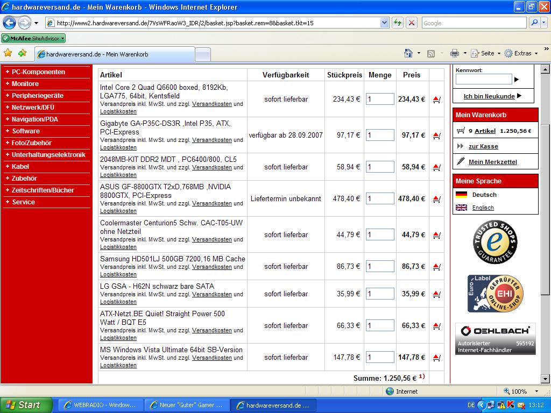
Task: Open the Start menu
Action: tap(26, 405)
